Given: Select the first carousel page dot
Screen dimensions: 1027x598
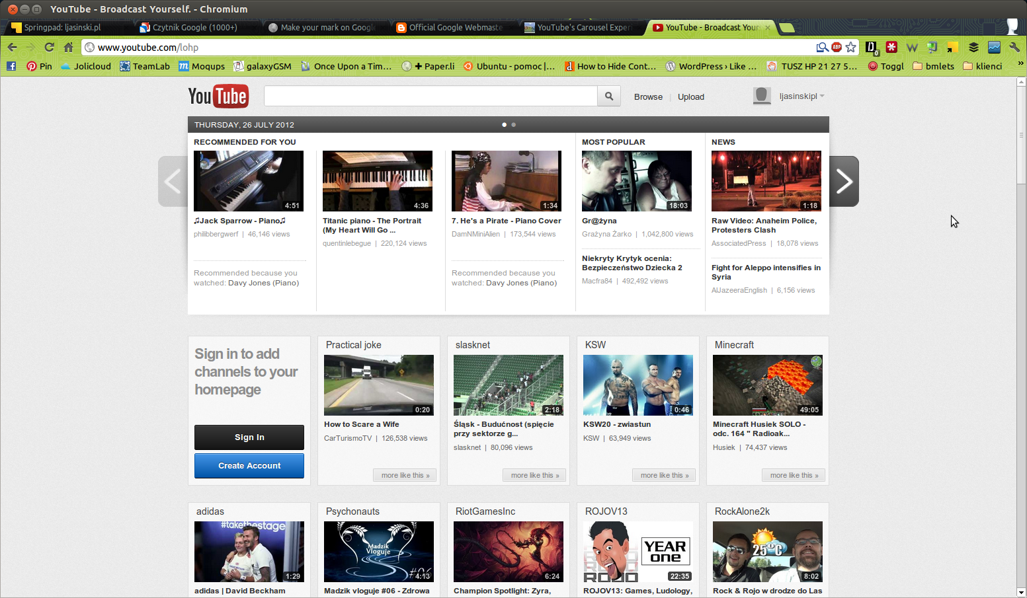Looking at the screenshot, I should [x=504, y=124].
